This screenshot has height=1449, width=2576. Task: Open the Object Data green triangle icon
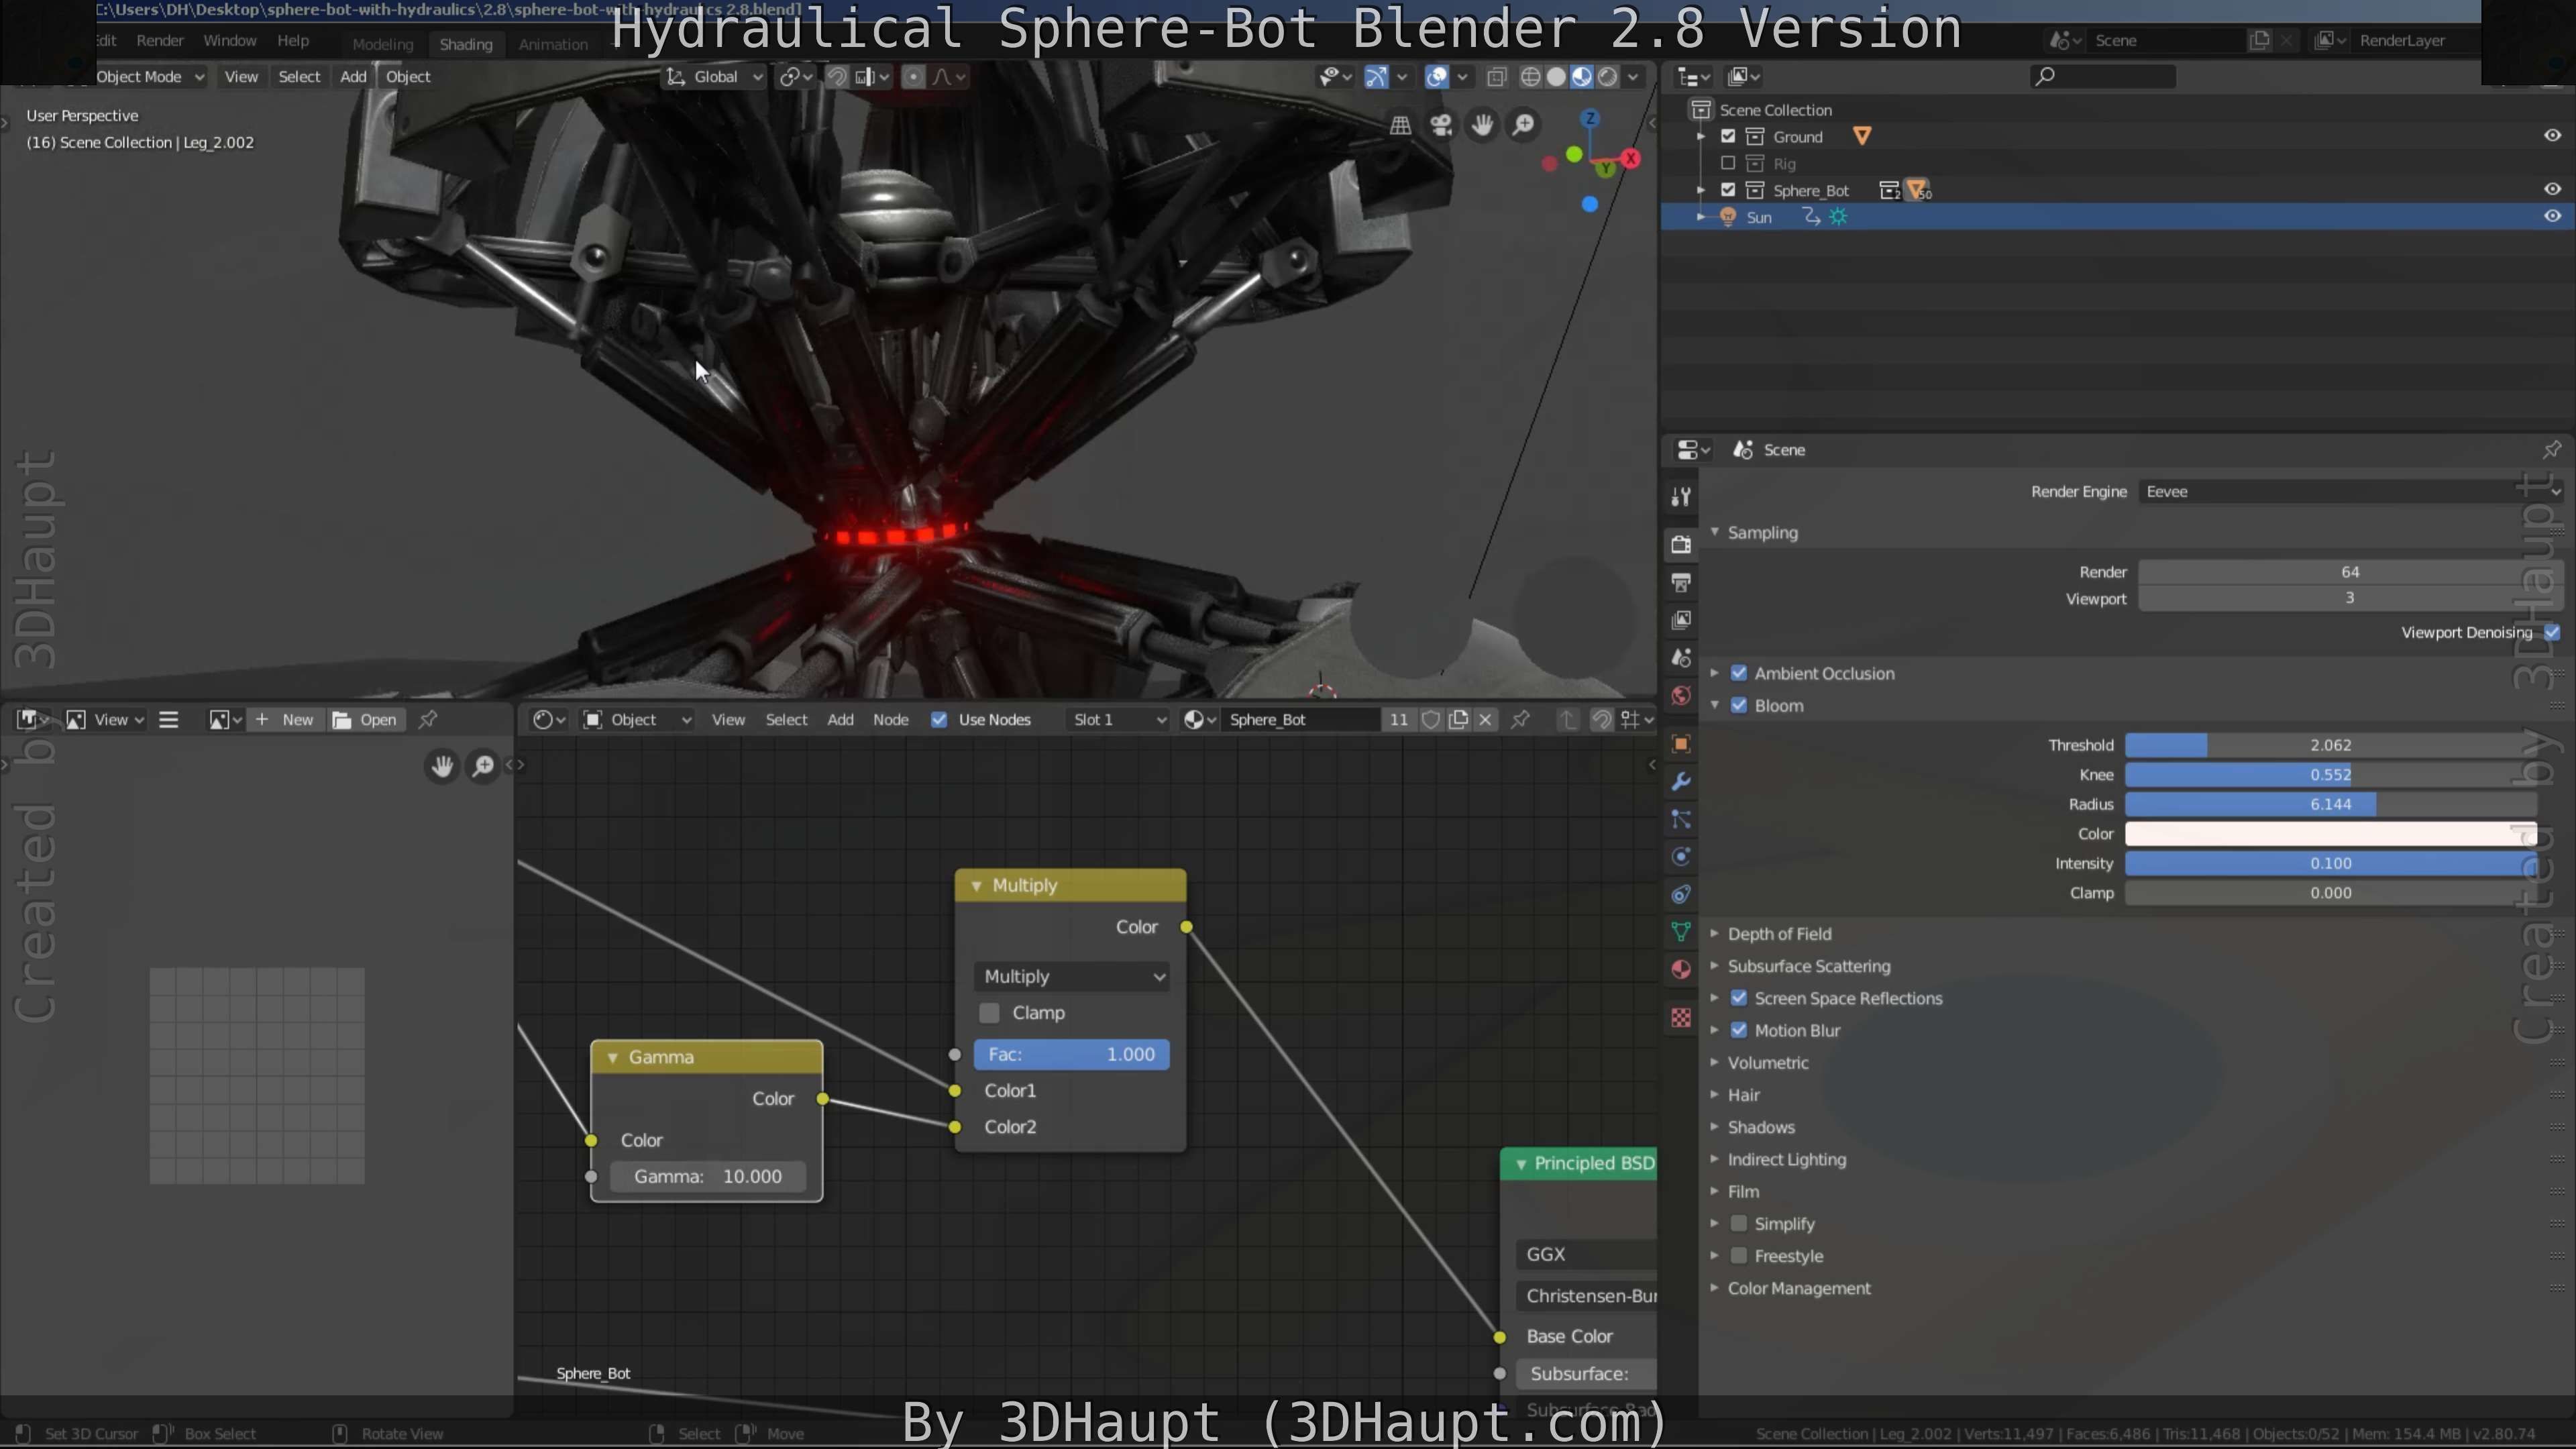(x=1681, y=932)
